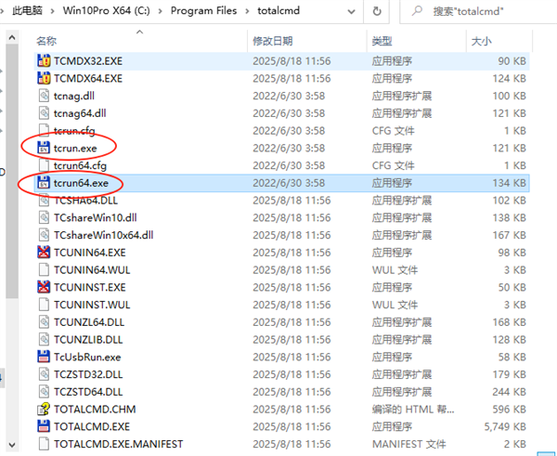
Task: Open the address bar history dropdown
Action: coord(351,11)
